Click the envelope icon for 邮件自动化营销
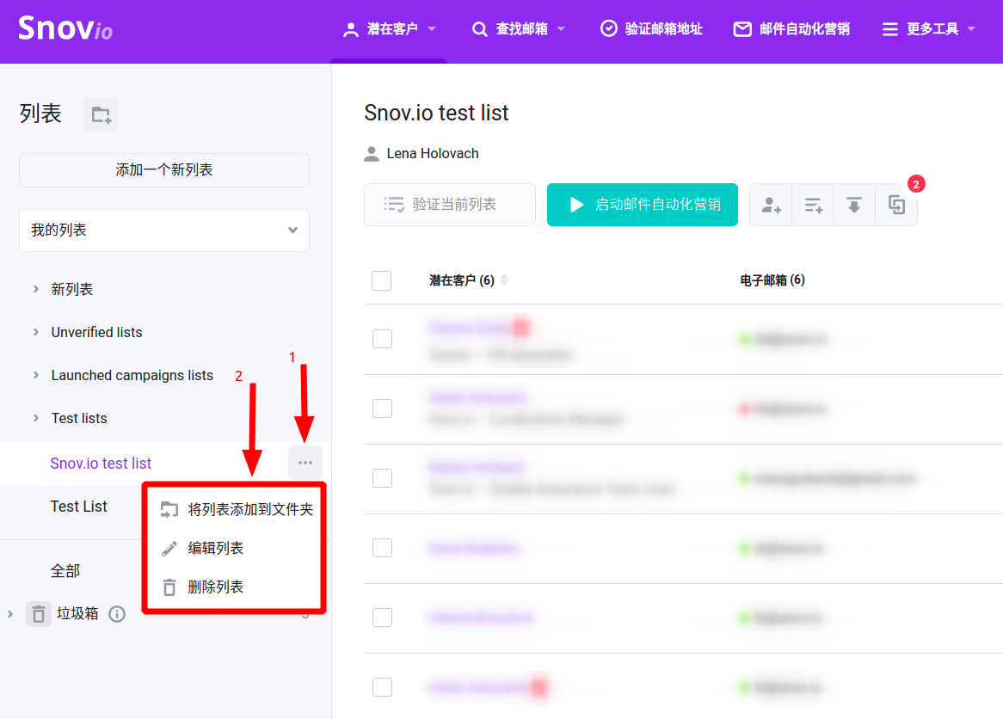The width and height of the screenshot is (1003, 719). (x=742, y=29)
